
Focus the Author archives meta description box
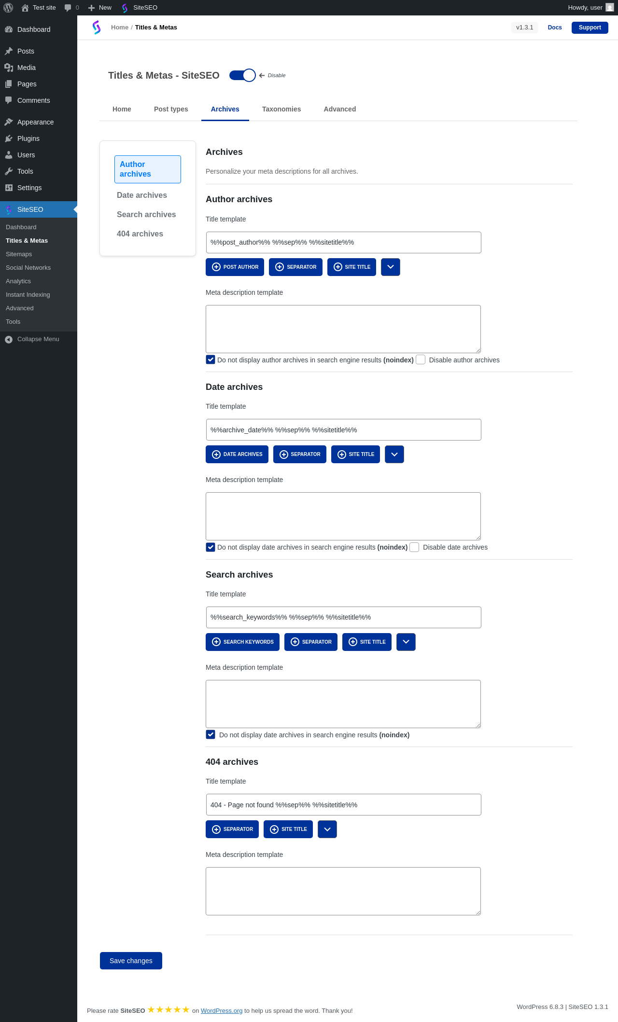tap(343, 329)
